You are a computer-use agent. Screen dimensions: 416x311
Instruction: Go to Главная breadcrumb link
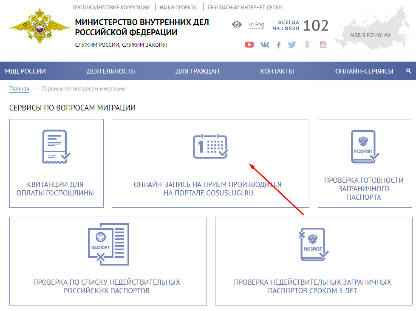click(x=19, y=89)
